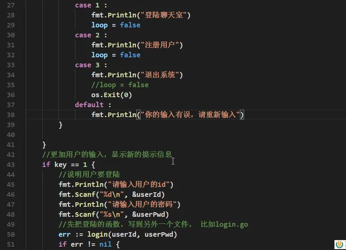Screen dimensions: 346x250
Task: Click line number 42 in the gutter
Action: click(x=11, y=154)
